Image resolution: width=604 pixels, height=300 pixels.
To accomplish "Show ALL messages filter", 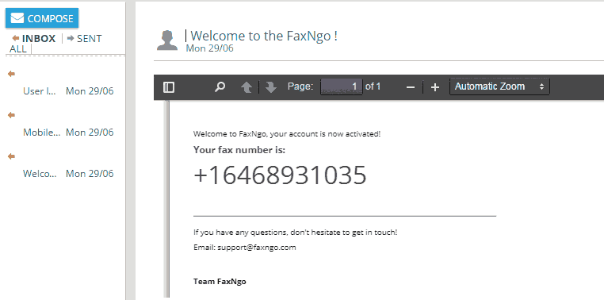I will 18,49.
